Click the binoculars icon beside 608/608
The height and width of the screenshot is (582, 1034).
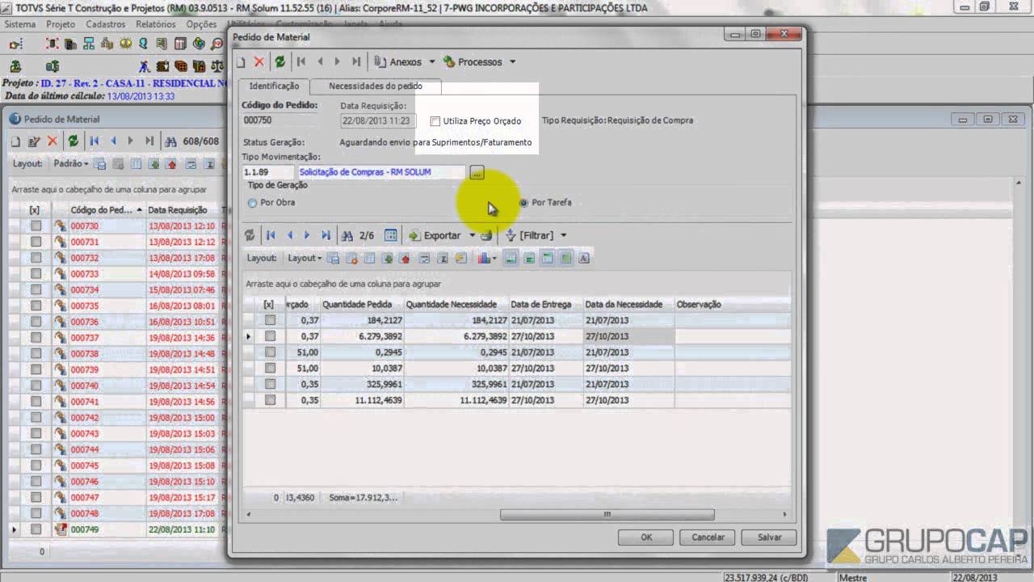point(171,141)
